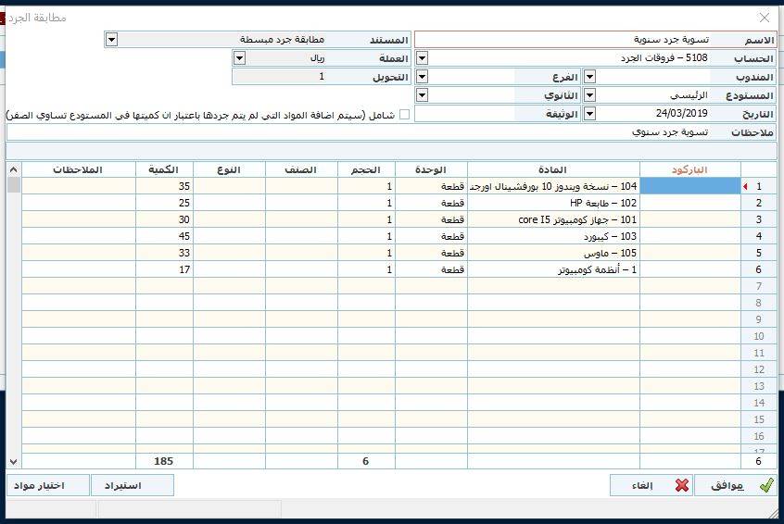Click row number 10 header
Image resolution: width=784 pixels, height=524 pixels.
pos(758,336)
